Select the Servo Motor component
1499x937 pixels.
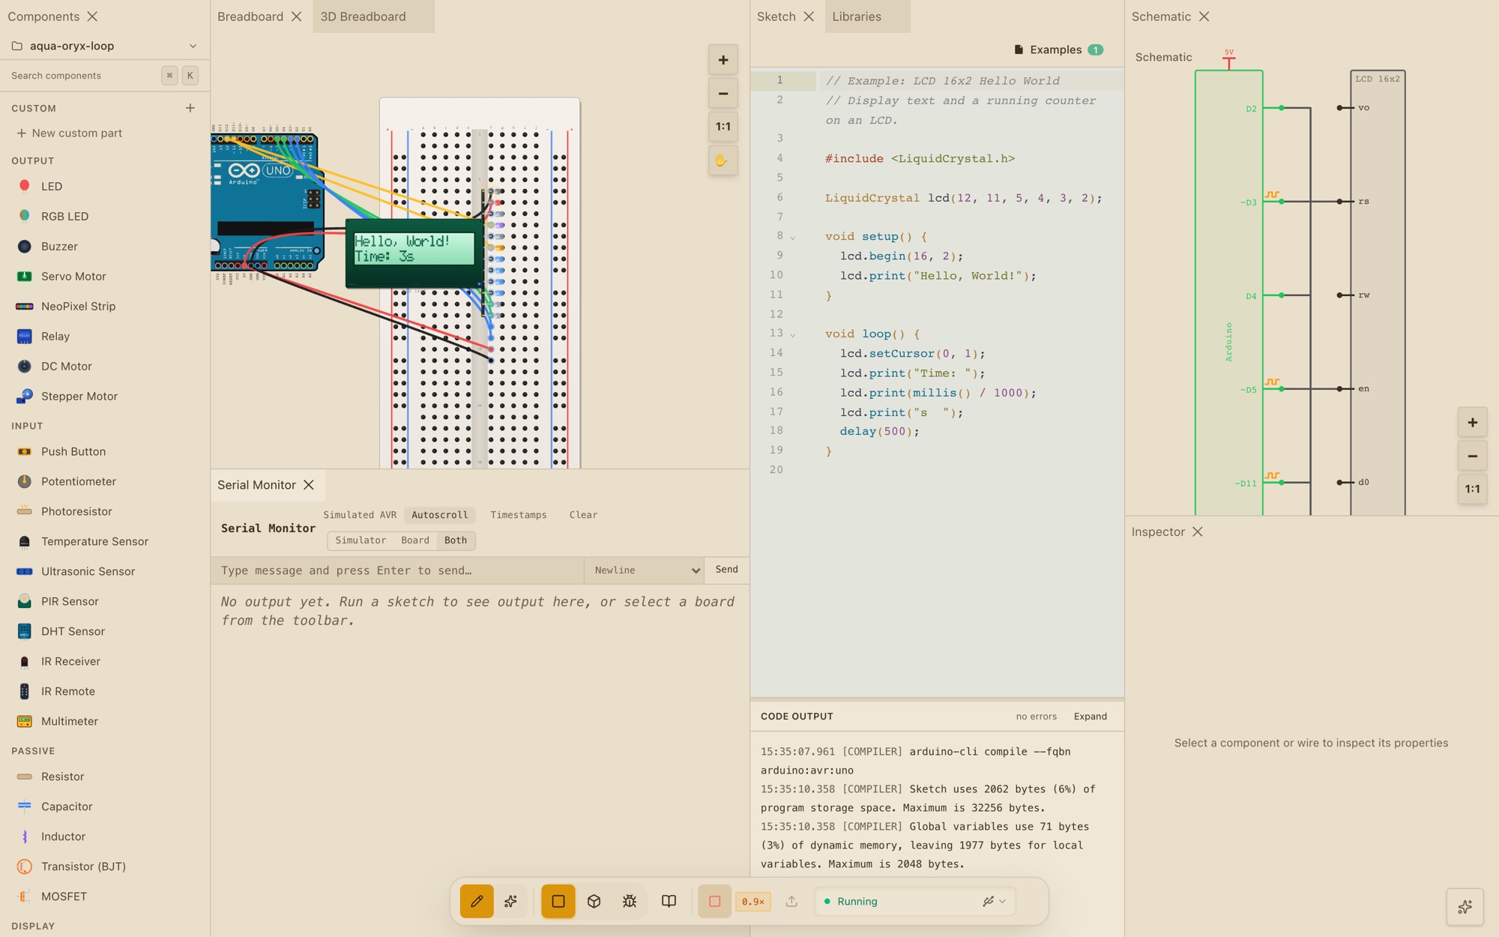point(105,276)
